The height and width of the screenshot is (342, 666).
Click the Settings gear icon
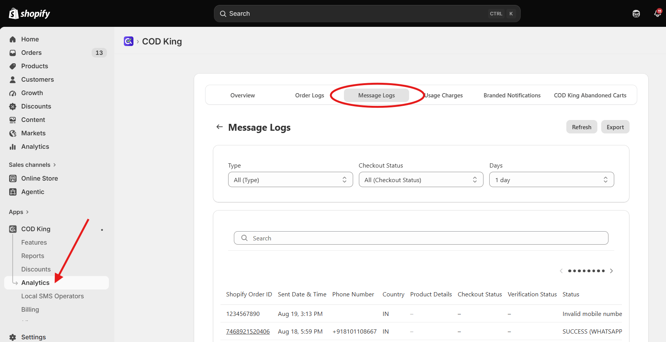pos(13,337)
